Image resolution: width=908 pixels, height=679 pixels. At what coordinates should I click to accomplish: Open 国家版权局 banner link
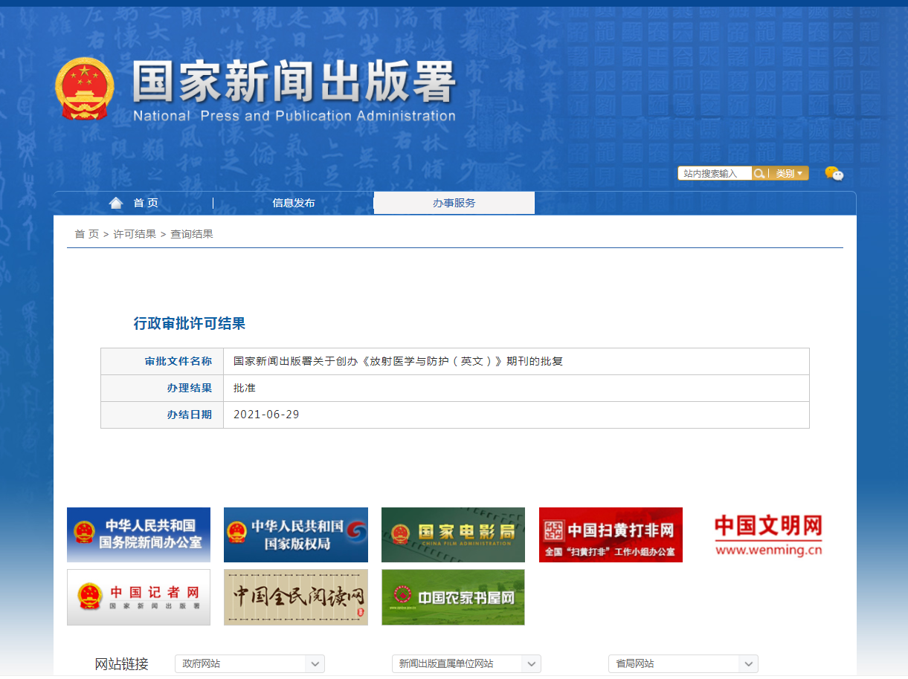tap(296, 535)
